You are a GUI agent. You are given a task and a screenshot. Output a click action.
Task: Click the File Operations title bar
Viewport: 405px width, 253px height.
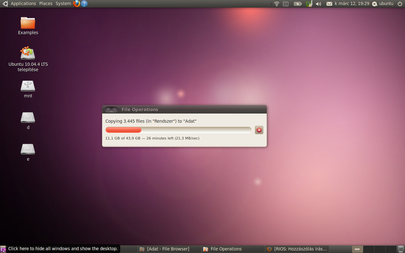(x=184, y=109)
